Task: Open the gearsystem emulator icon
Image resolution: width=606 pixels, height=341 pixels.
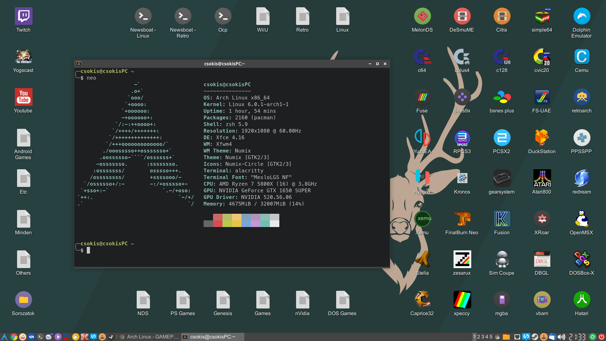Action: pyautogui.click(x=502, y=178)
